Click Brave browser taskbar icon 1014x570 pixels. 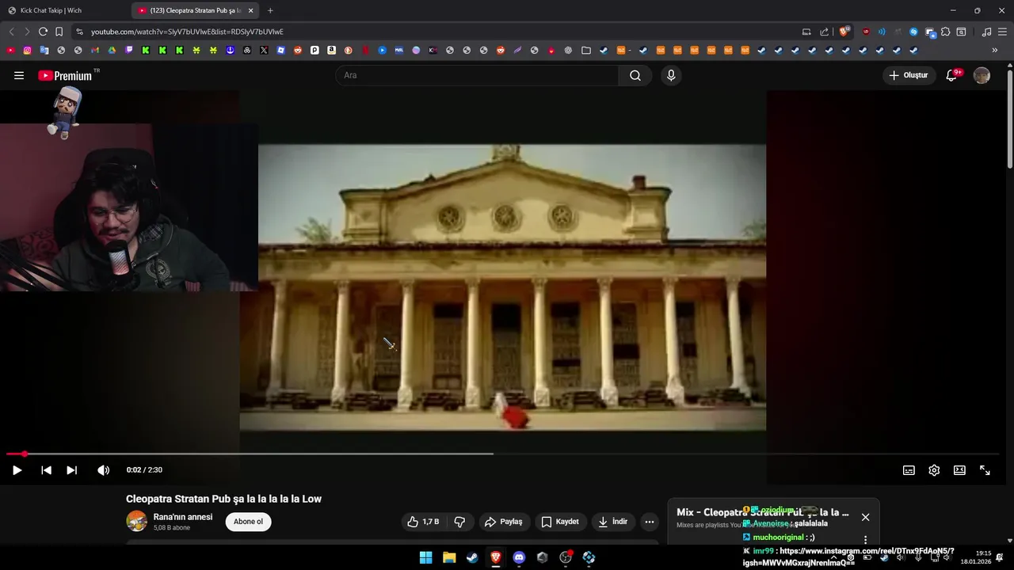[495, 557]
